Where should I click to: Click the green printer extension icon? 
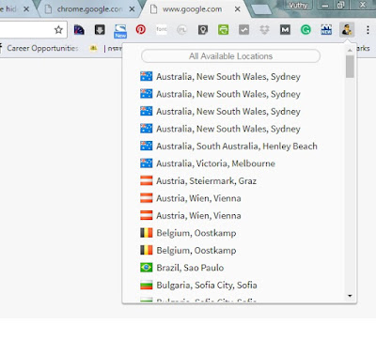[x=223, y=30]
